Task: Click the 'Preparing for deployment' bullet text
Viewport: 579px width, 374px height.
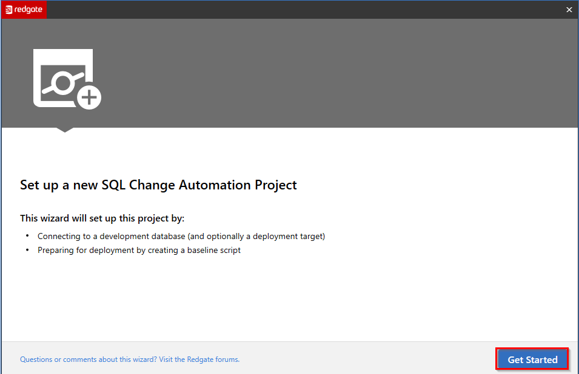Action: pos(139,250)
